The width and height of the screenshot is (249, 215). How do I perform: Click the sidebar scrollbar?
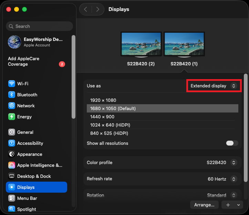[x=73, y=77]
